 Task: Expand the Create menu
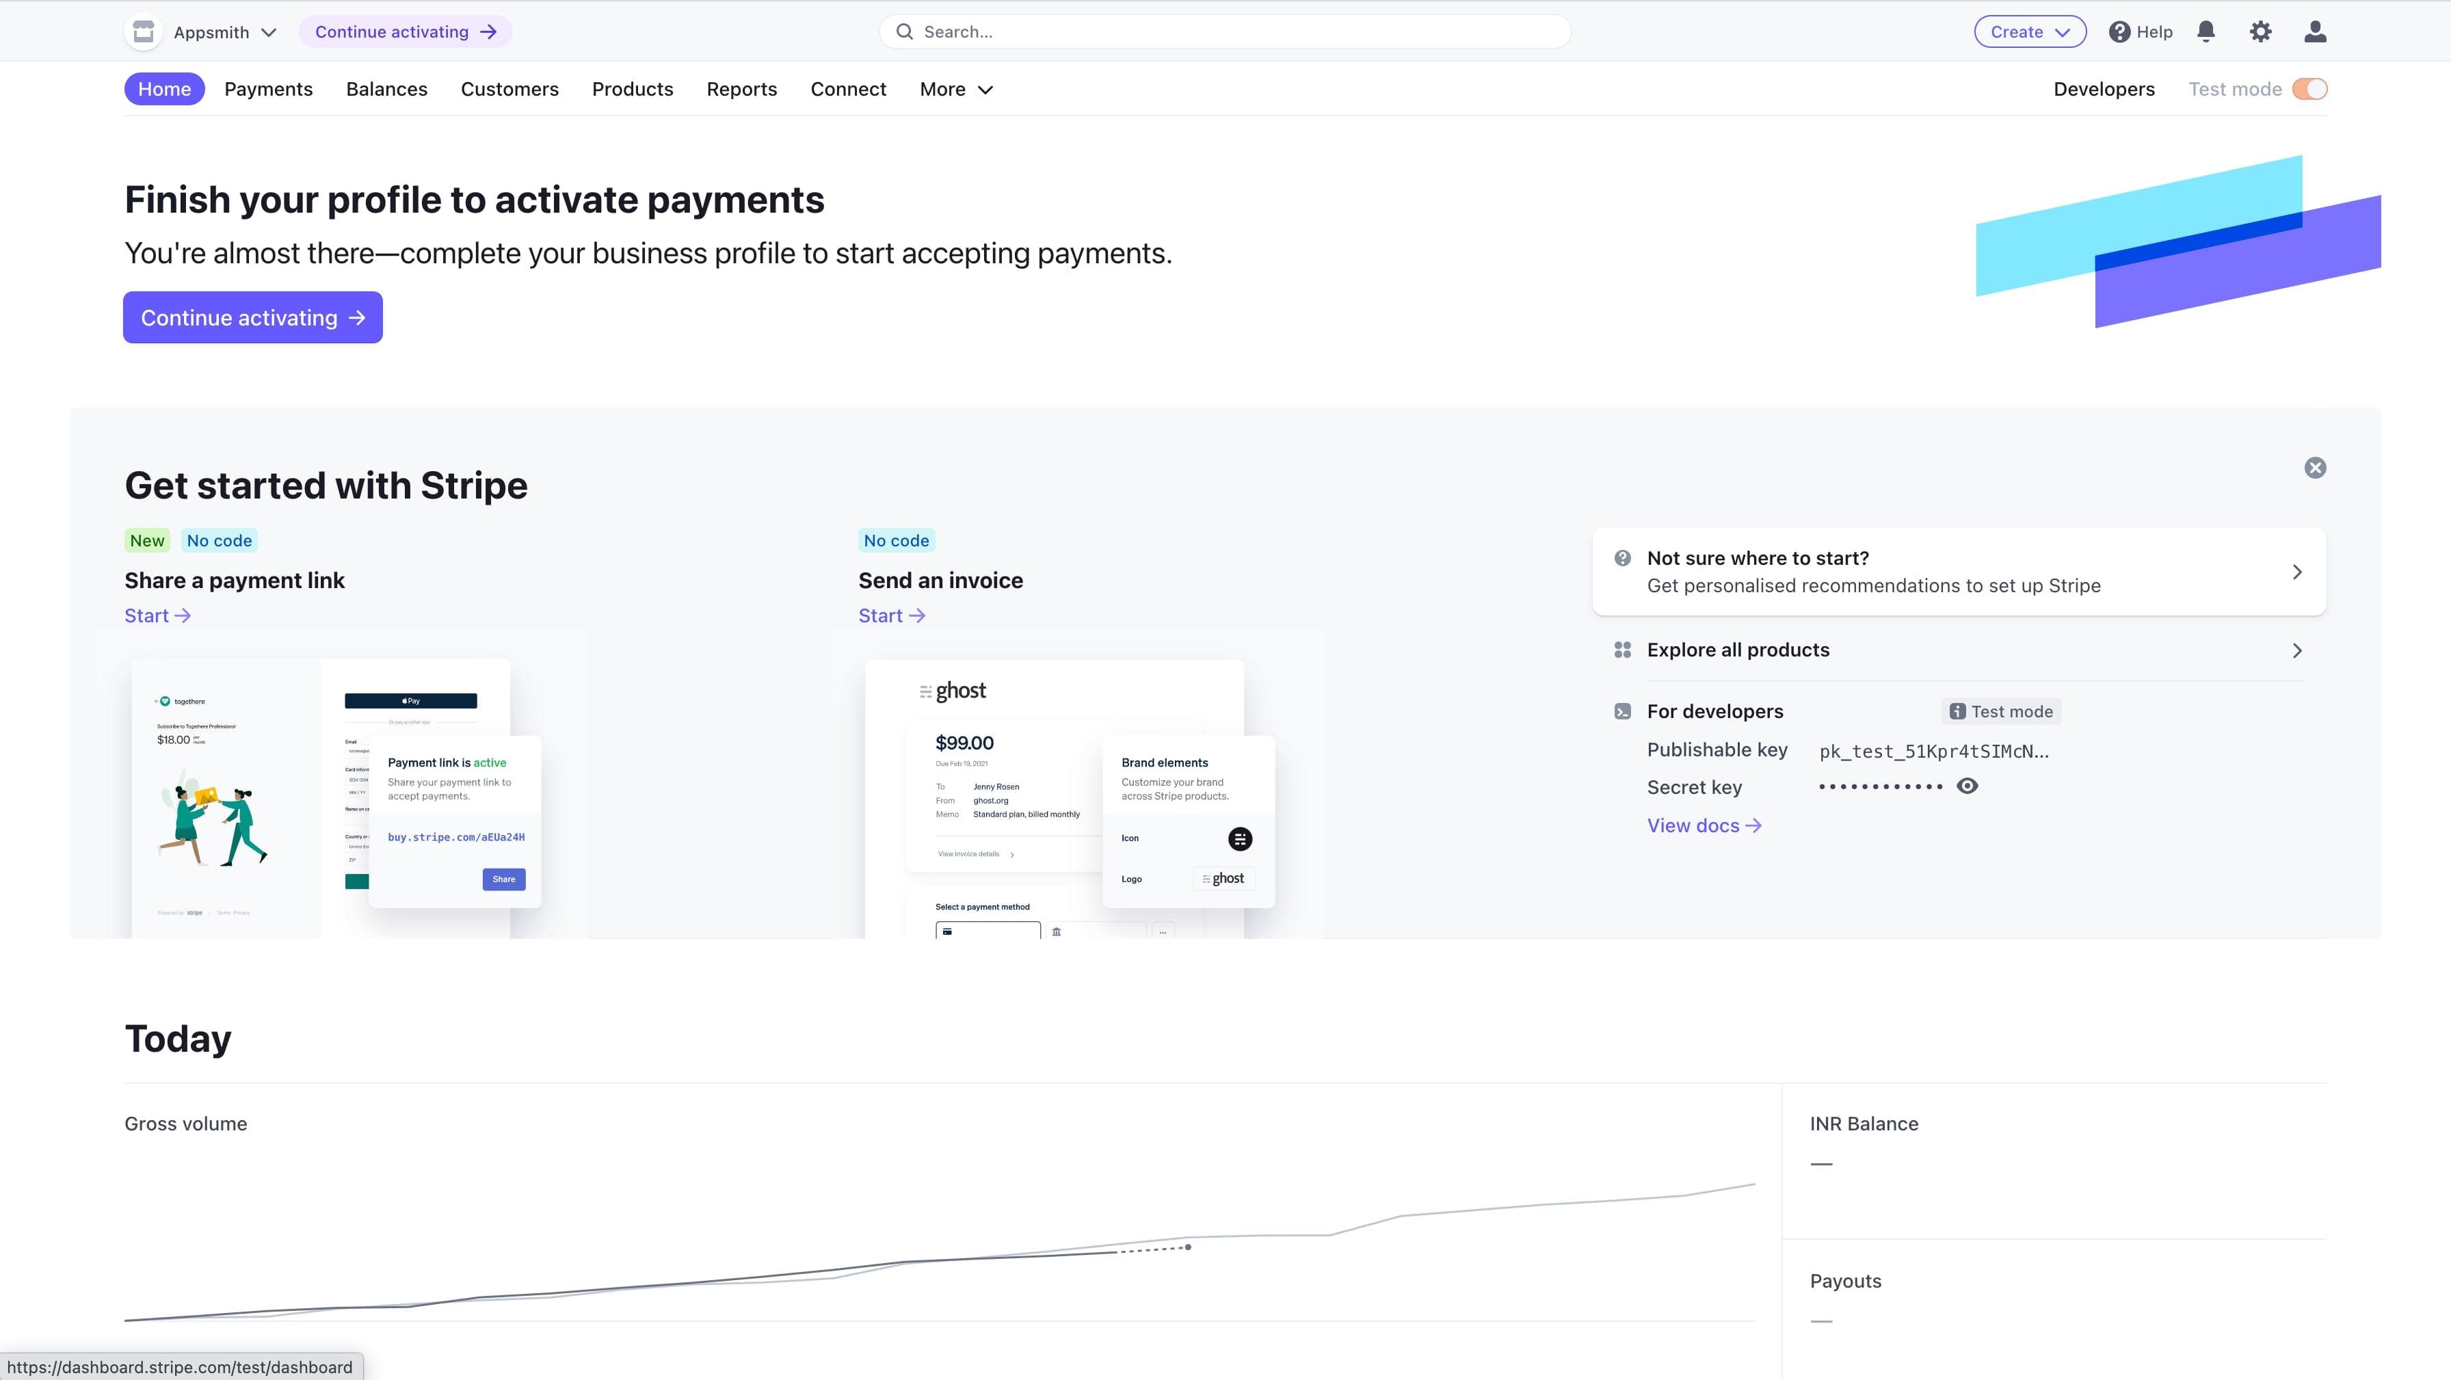click(2030, 31)
